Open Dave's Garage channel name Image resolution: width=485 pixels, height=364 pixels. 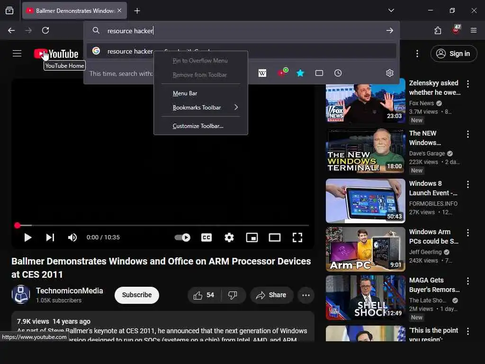[427, 153]
